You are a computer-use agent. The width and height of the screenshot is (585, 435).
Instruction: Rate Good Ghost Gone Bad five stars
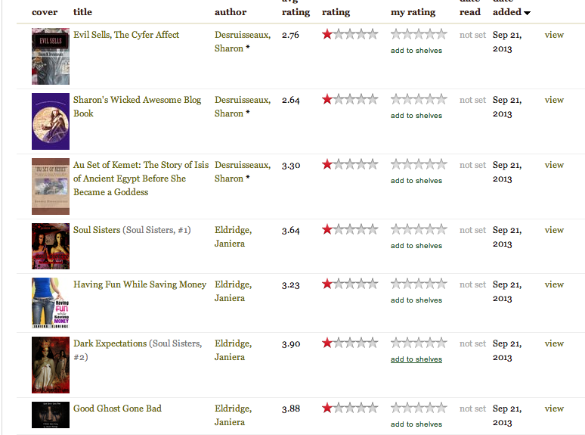441,408
